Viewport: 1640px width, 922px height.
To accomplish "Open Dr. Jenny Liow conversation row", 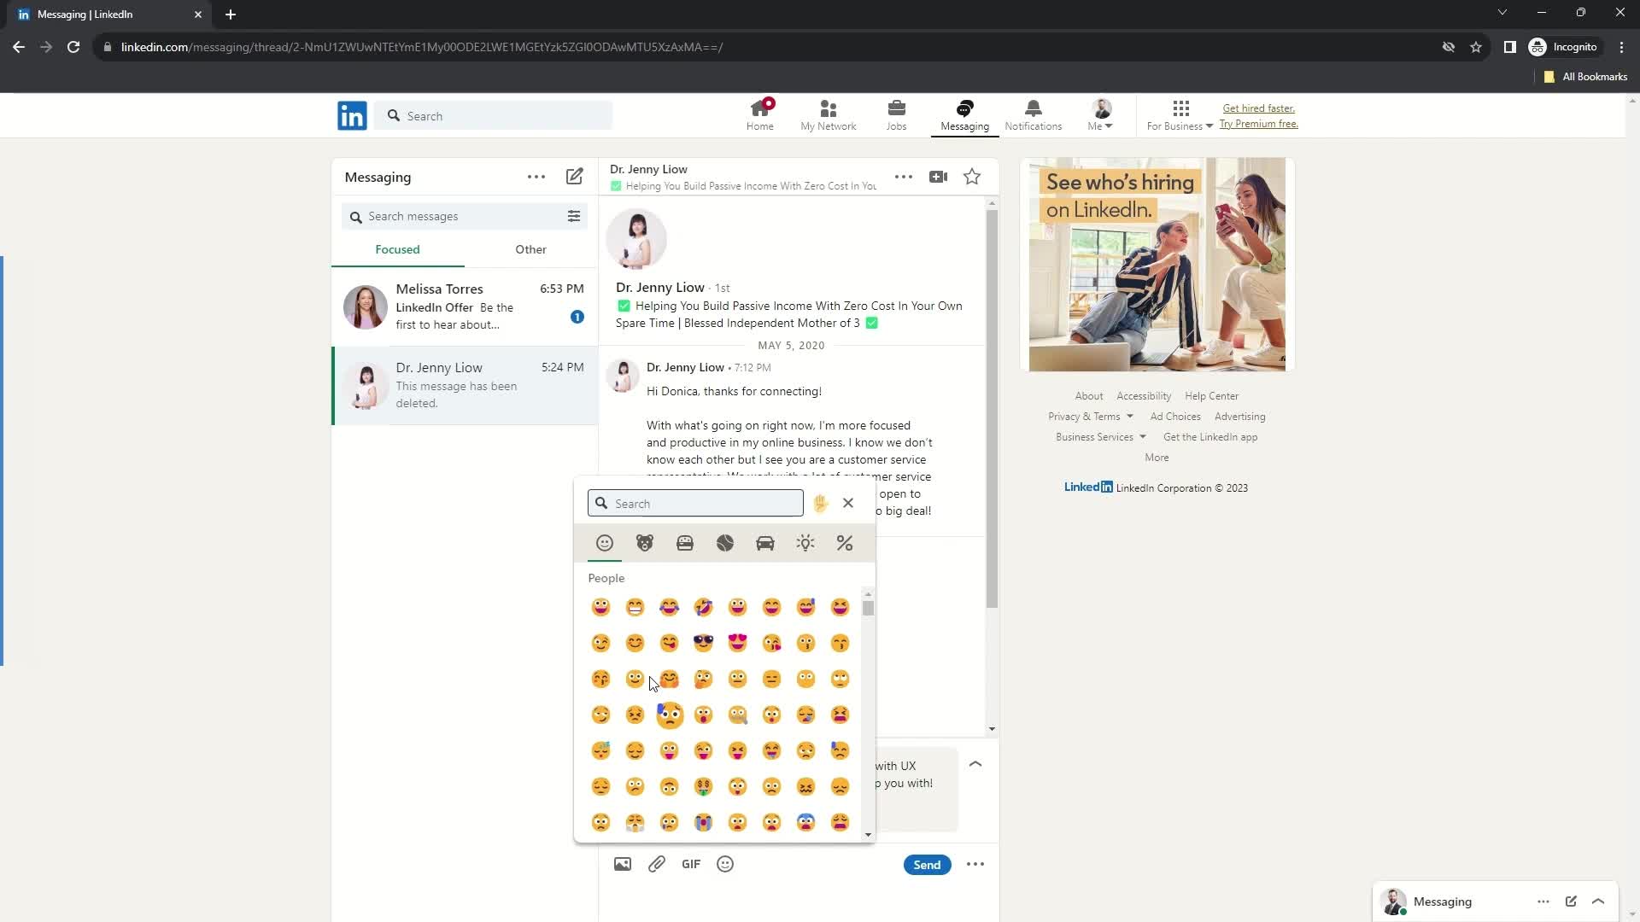I will point(465,385).
